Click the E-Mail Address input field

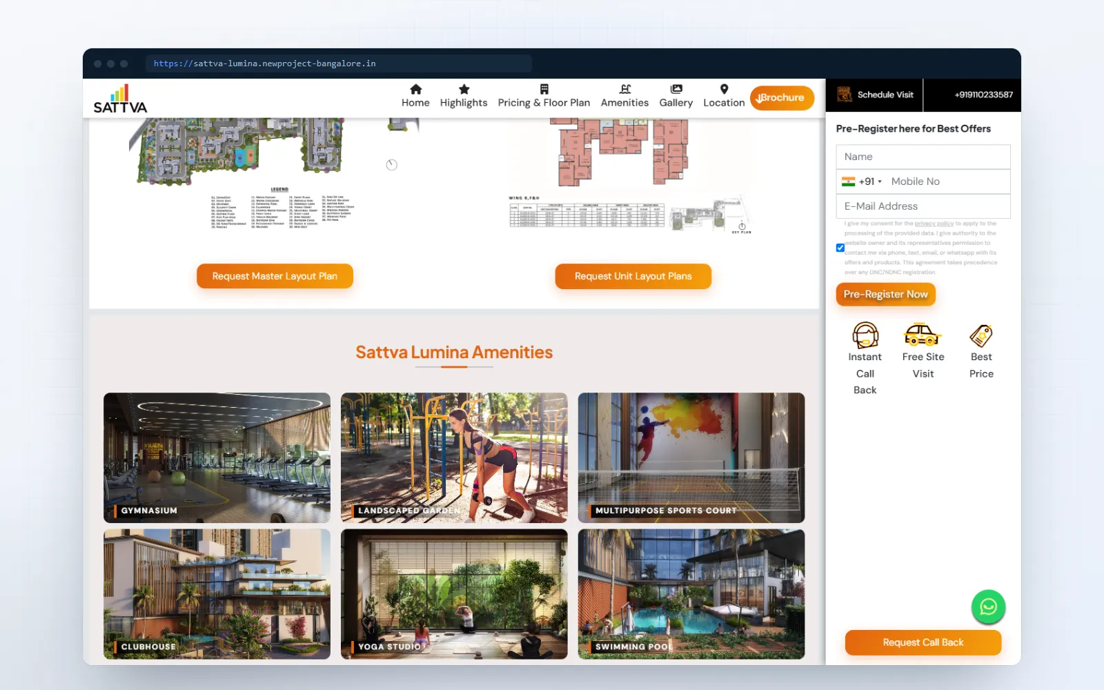[x=923, y=206]
